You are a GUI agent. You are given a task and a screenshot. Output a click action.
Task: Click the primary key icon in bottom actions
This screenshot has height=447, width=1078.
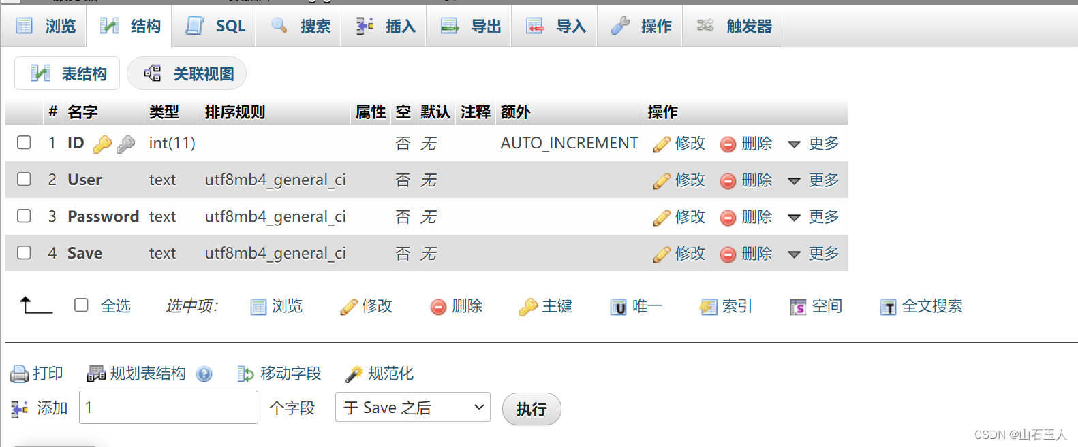click(527, 308)
